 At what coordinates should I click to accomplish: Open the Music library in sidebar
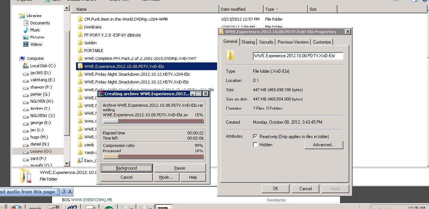click(35, 30)
